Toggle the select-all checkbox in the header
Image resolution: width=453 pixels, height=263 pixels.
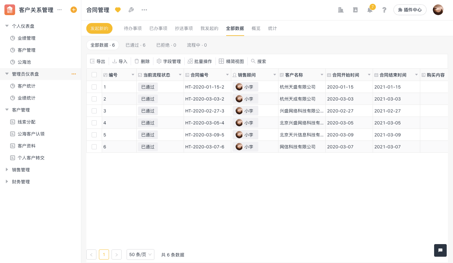(94, 75)
